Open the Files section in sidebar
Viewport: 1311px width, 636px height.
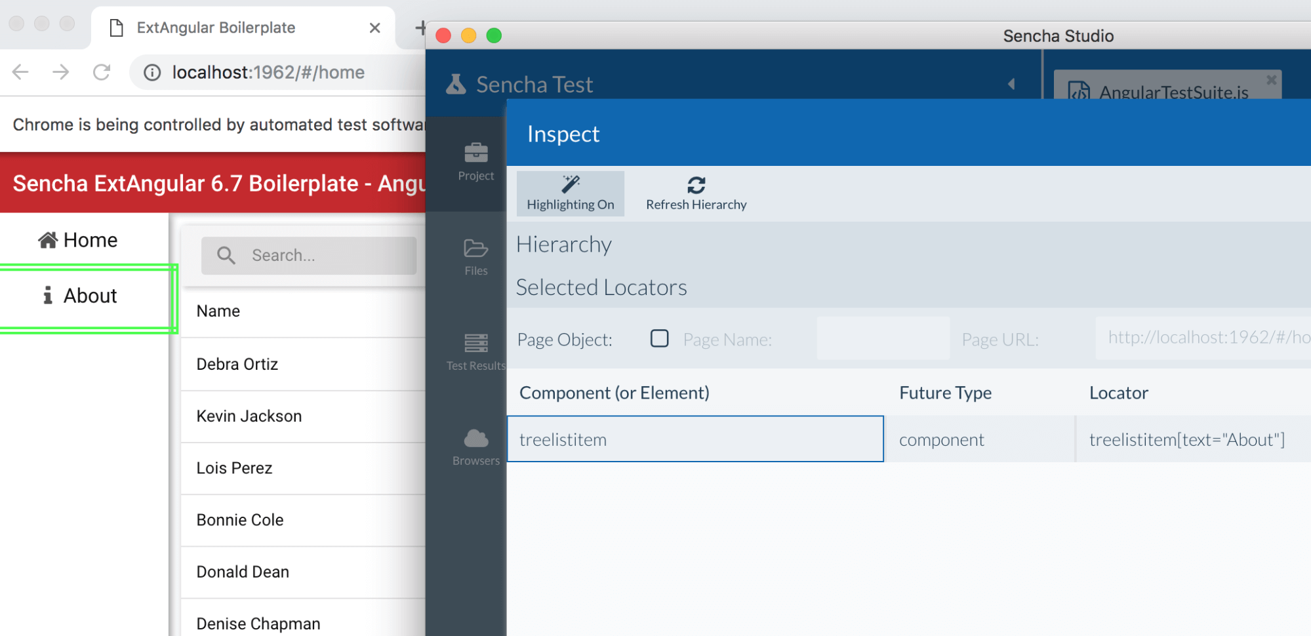(x=475, y=257)
